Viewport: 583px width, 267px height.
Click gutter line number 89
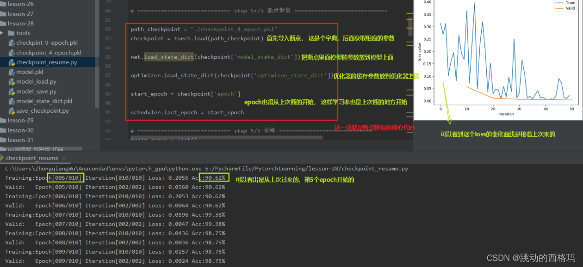click(x=108, y=94)
